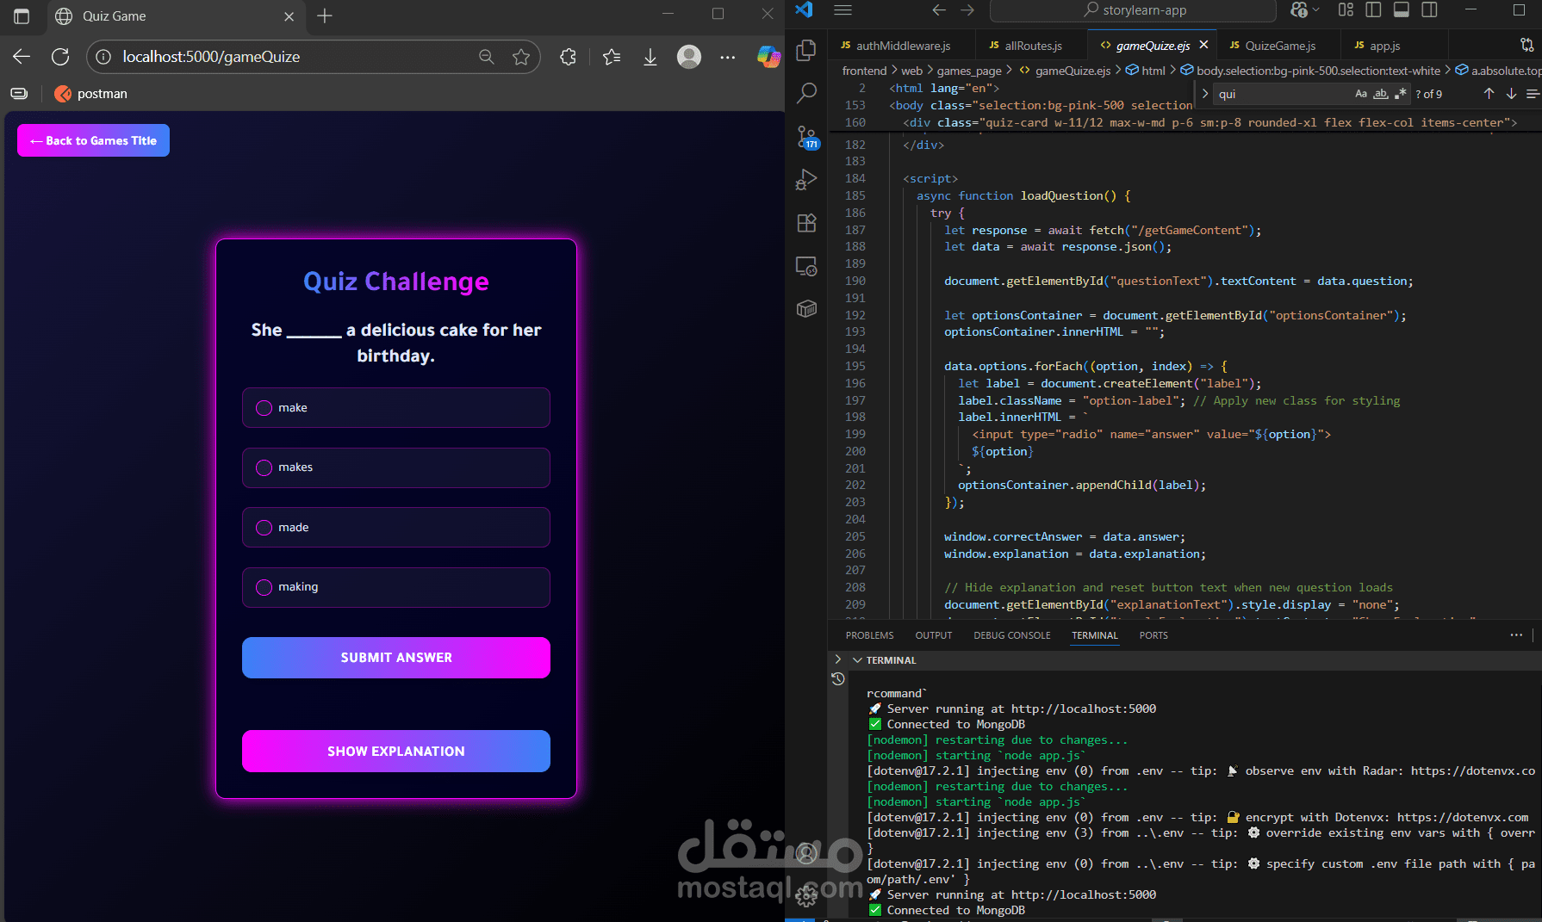
Task: Select the 'making' answer option
Action: pos(395,587)
